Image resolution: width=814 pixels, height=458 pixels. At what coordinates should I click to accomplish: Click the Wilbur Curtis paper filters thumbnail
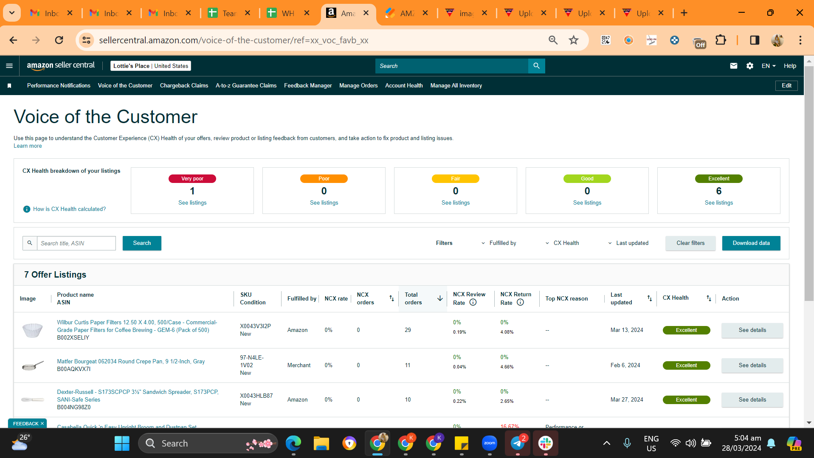tap(33, 330)
